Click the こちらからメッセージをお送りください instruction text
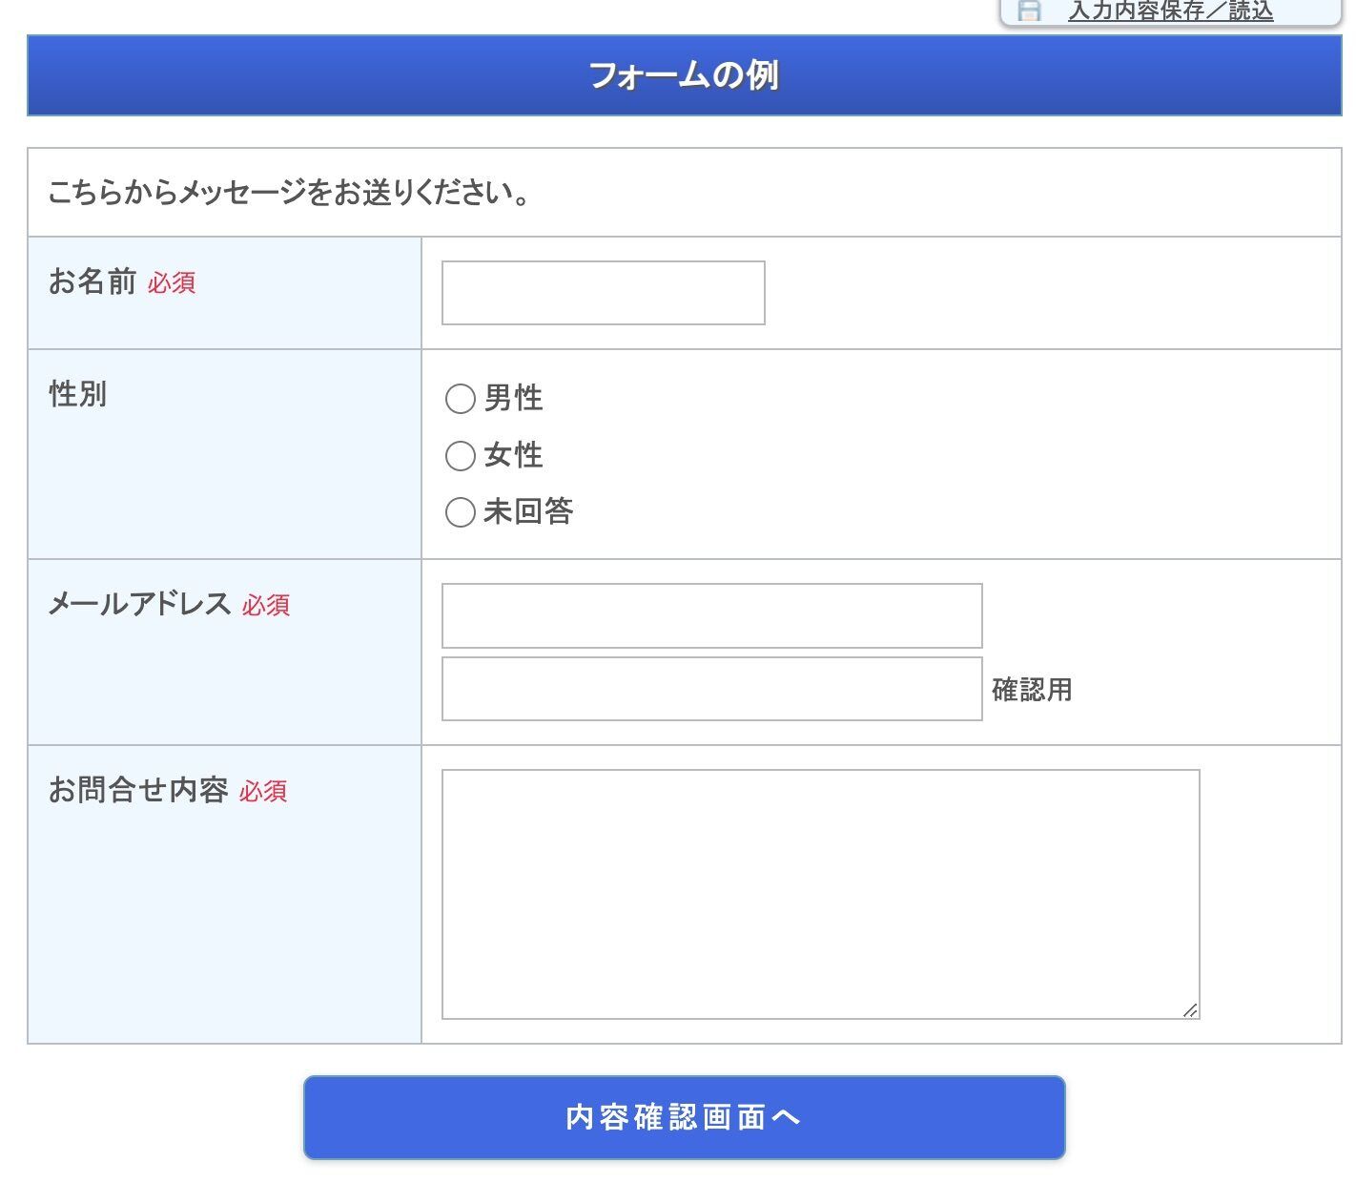This screenshot has height=1183, width=1356. (x=288, y=193)
